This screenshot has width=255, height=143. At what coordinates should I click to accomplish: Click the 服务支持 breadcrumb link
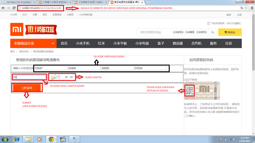point(24,52)
